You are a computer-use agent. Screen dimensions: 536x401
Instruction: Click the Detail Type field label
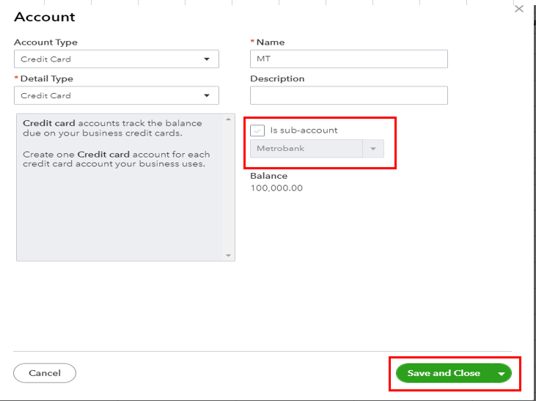pyautogui.click(x=46, y=78)
